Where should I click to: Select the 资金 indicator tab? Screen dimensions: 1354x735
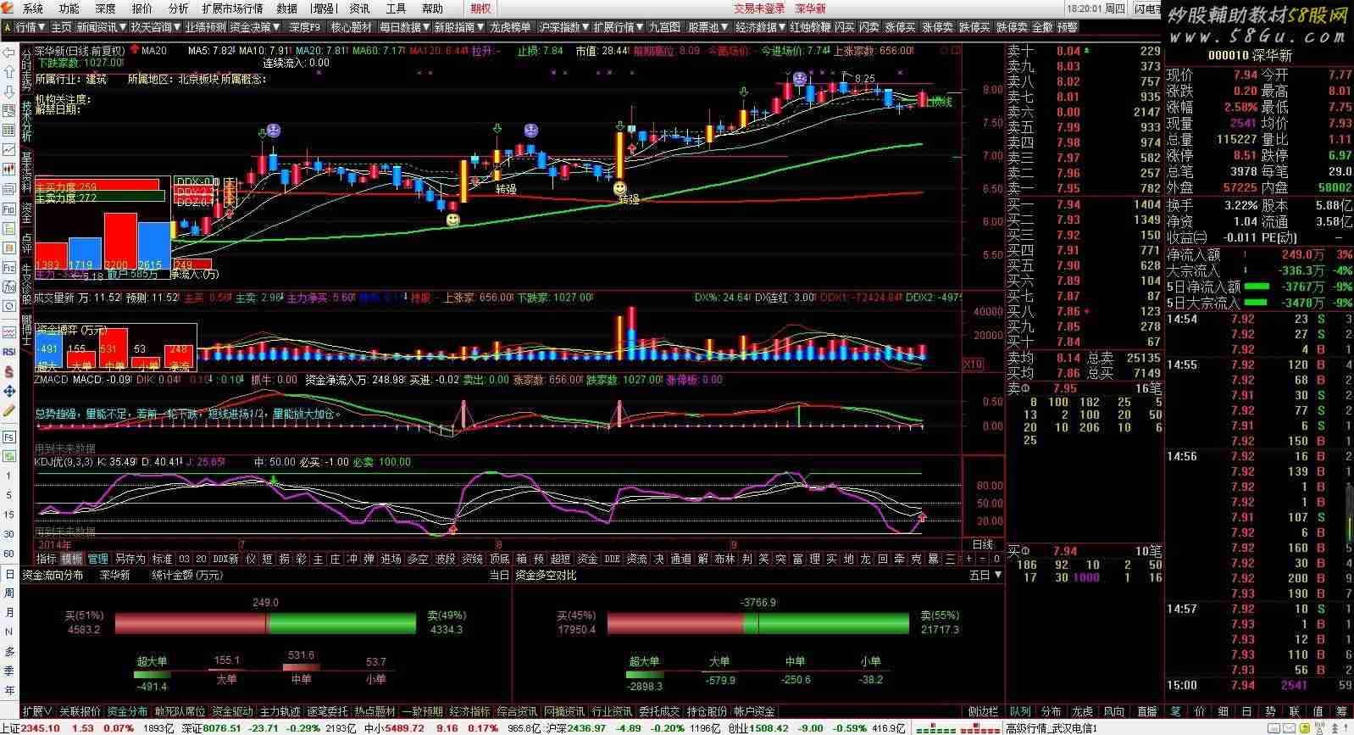click(x=587, y=559)
